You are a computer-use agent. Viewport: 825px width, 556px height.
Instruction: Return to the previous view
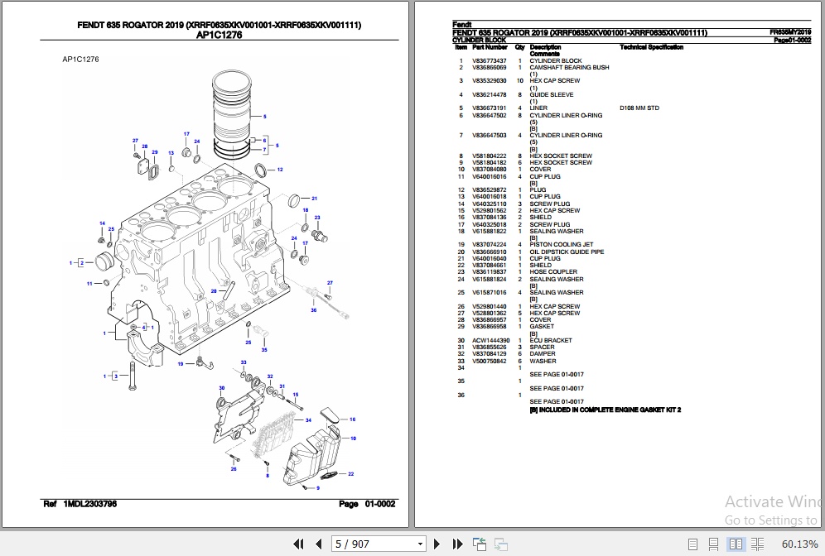click(478, 544)
